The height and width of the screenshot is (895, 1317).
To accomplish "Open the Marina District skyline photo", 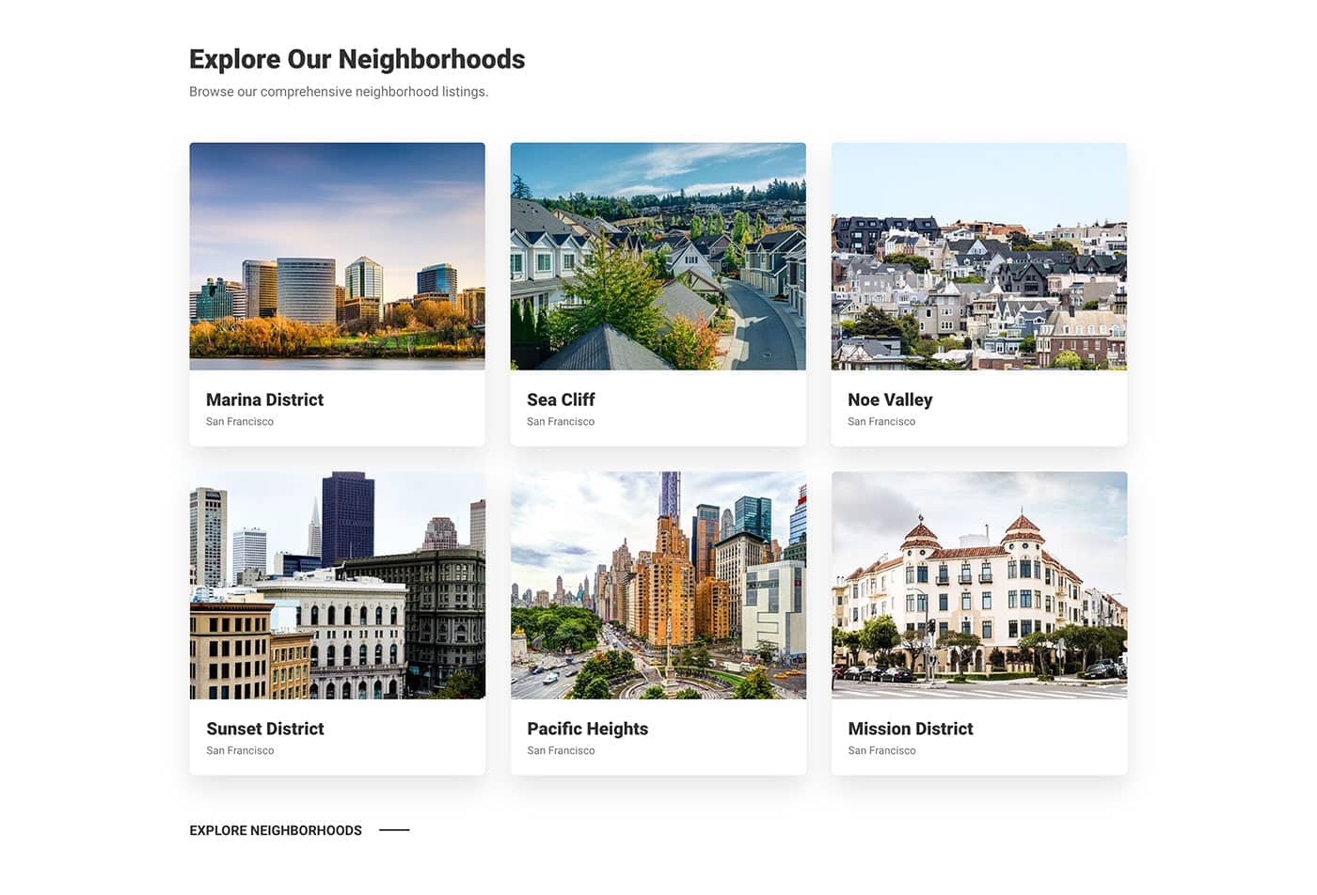I will coord(337,257).
